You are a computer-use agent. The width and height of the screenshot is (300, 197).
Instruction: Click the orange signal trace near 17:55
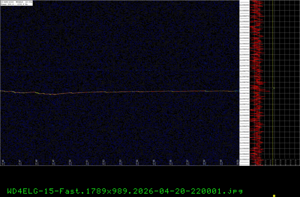pyautogui.click(x=154, y=92)
